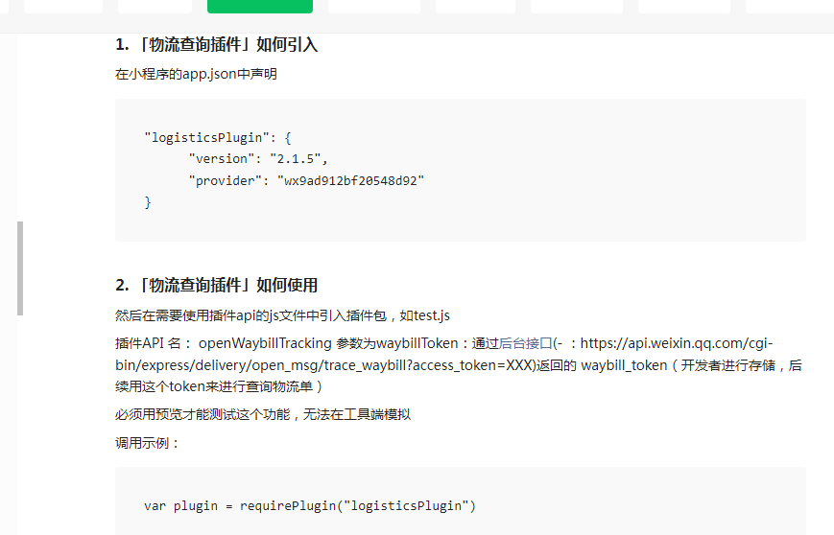Click the "logisticsPlugin": { code line
This screenshot has height=535, width=834.
click(x=217, y=137)
